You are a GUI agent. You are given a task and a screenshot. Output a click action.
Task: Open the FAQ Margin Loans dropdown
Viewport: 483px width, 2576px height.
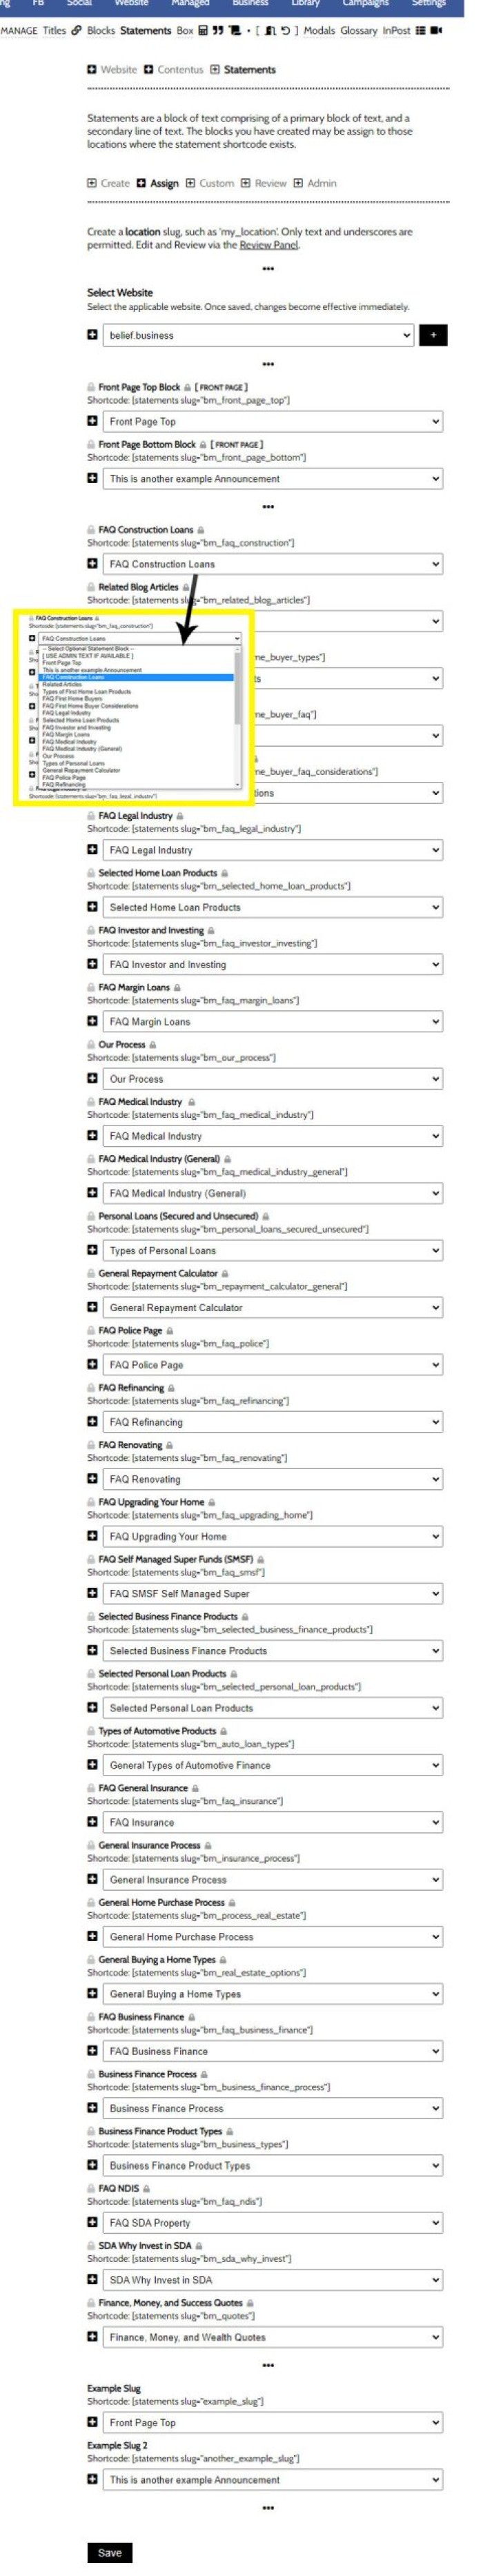(272, 1022)
